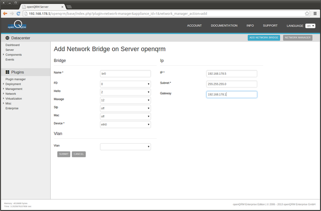Open the Language selector dropdown
This screenshot has width=321, height=211.
point(310,26)
